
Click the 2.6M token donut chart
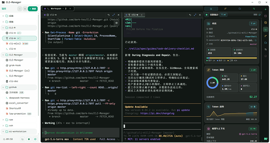pos(212,83)
